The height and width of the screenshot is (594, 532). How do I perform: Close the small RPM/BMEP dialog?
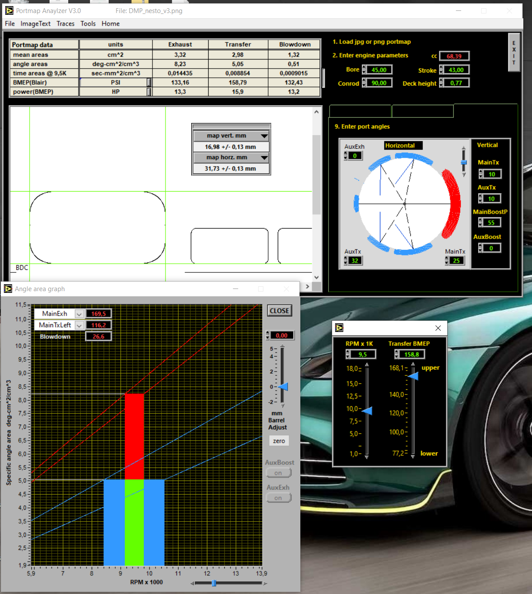tap(438, 328)
